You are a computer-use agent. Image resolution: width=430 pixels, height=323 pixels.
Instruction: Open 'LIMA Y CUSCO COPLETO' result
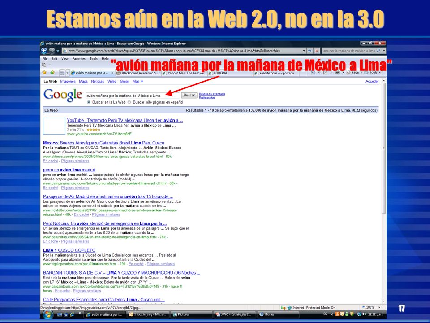[69, 250]
